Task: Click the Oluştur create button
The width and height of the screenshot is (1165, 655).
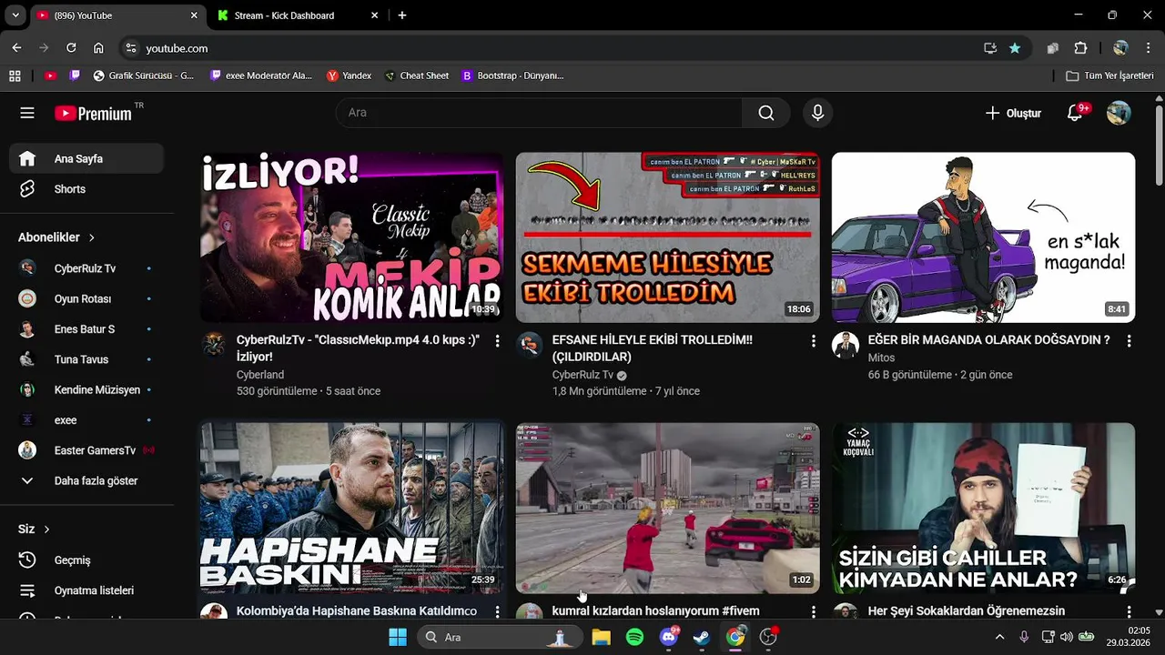Action: (1013, 113)
